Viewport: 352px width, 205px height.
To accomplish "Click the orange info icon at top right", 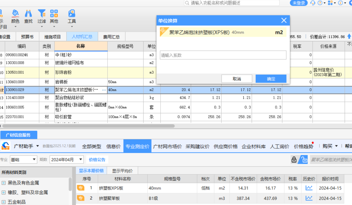I will 341,3.
